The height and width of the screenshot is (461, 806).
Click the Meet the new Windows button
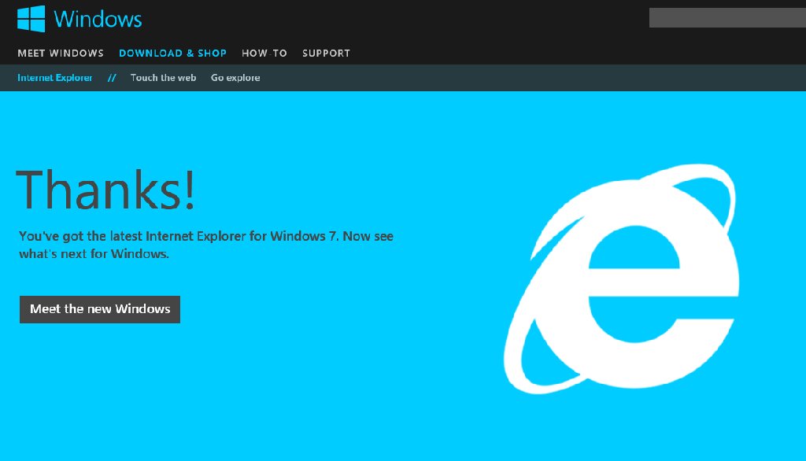pyautogui.click(x=100, y=309)
